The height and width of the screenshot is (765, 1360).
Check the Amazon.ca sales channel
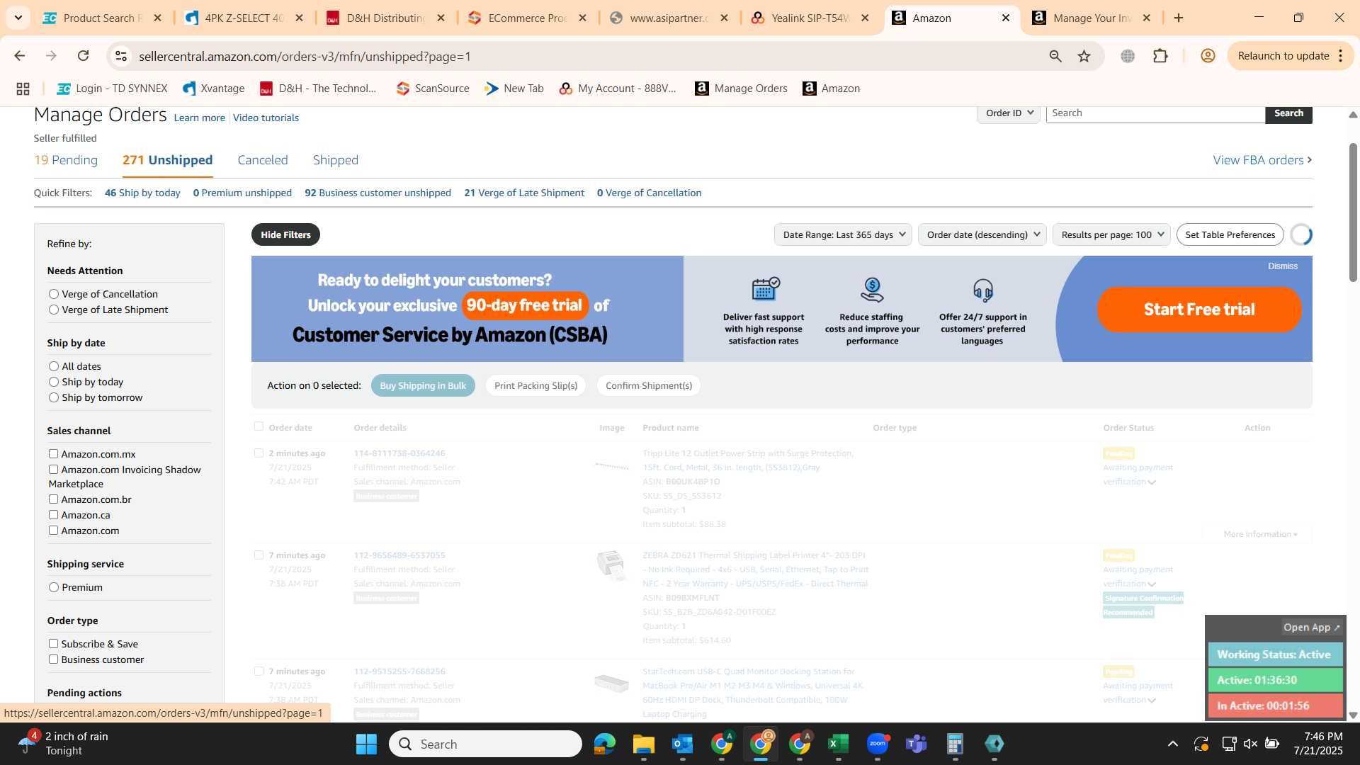pyautogui.click(x=53, y=515)
